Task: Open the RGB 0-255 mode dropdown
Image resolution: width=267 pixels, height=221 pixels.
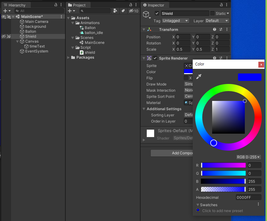Action: coord(248,157)
